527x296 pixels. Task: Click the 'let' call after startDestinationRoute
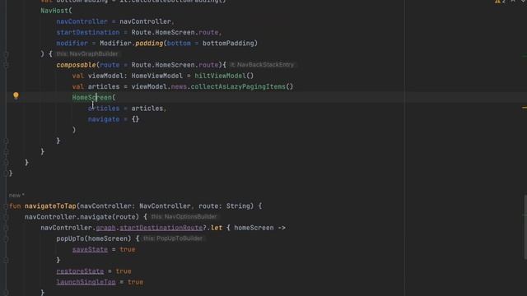[x=217, y=228]
